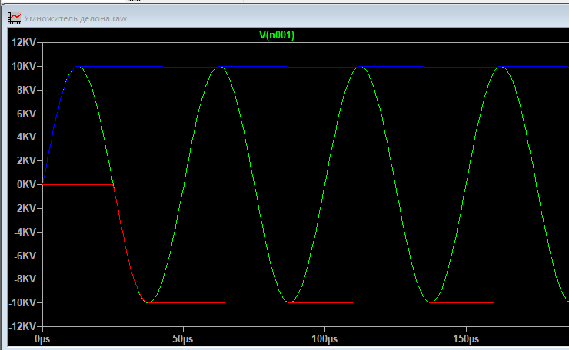Screen dimensions: 569x350
Task: Click the flat red trace at 0KV
Action: click(77, 184)
